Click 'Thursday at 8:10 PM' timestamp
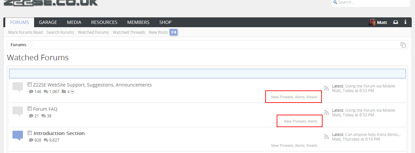415x153 pixels. 361,139
